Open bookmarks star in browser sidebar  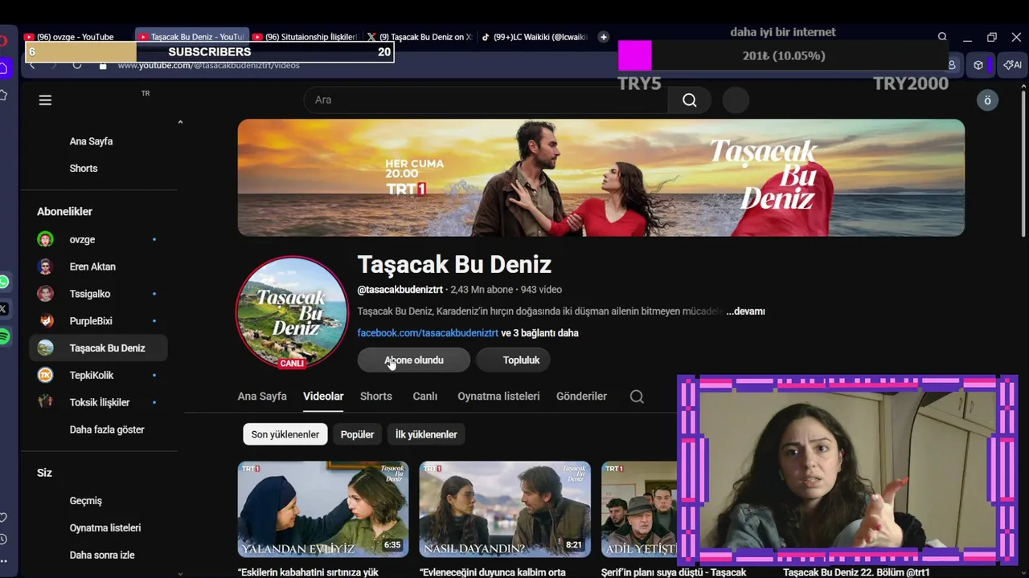[x=4, y=96]
